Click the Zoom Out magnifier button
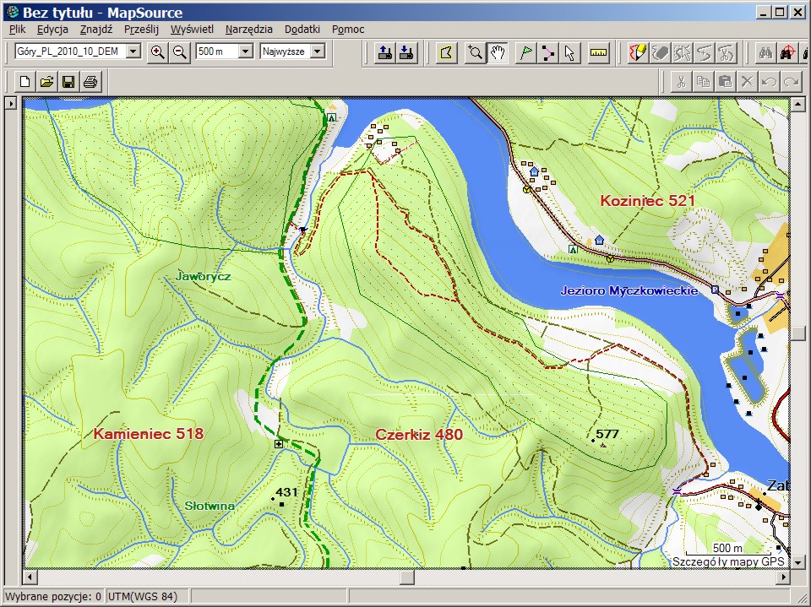 179,51
